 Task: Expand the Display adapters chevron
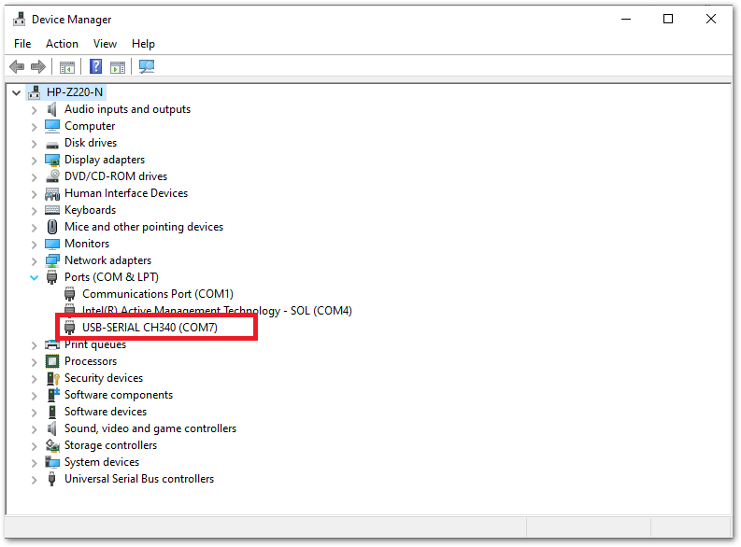34,161
